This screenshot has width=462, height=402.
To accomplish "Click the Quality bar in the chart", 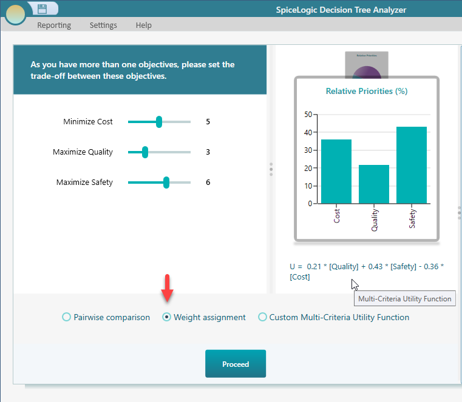I will click(374, 184).
